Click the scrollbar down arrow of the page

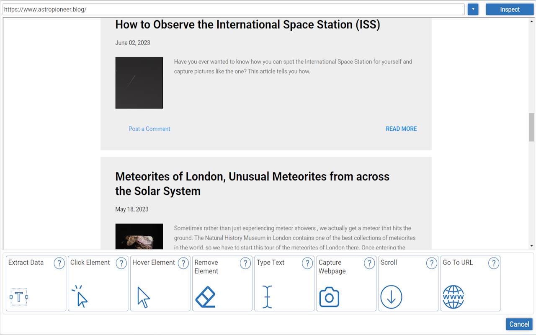(532, 246)
